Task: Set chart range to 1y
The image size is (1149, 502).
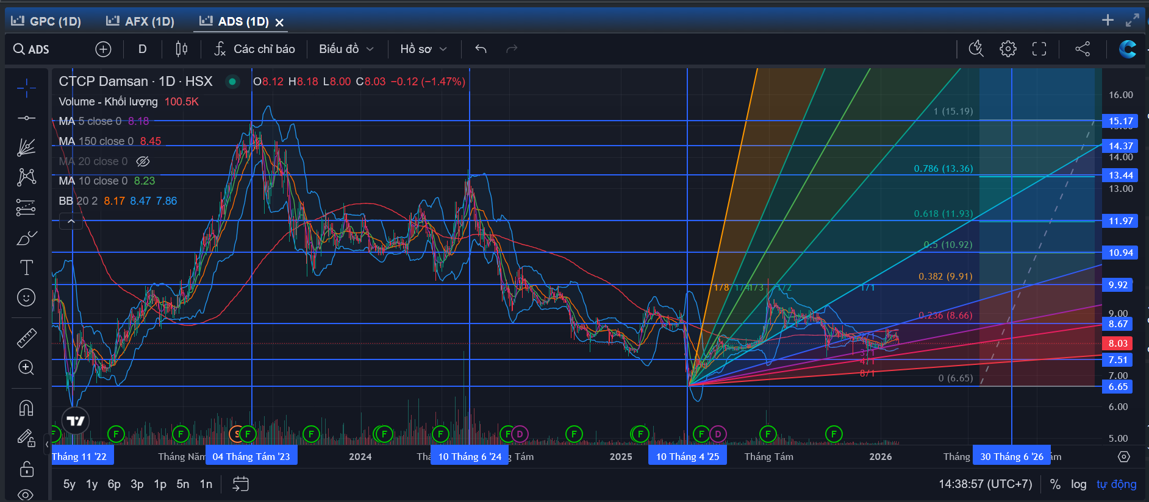Action: coord(92,484)
